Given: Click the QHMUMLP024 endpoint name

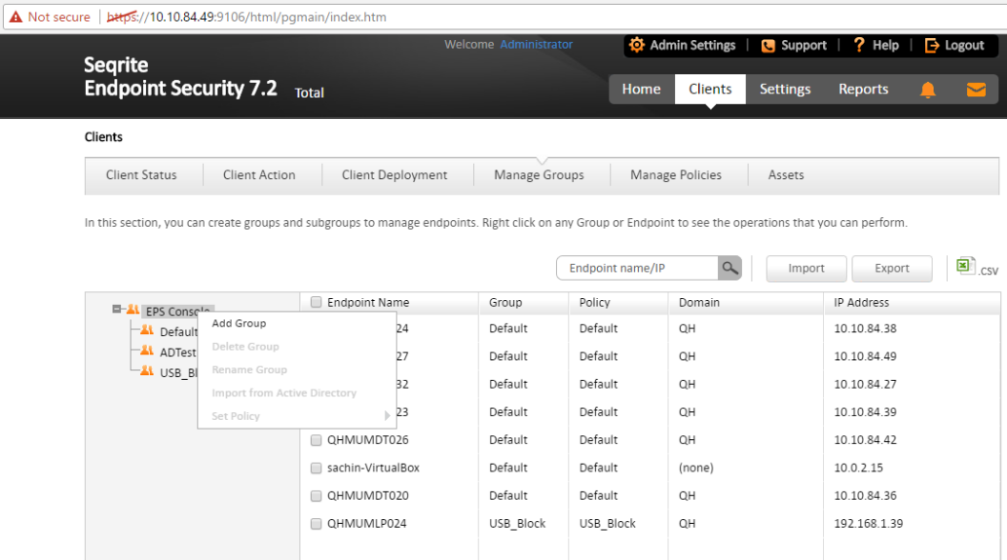Looking at the screenshot, I should point(367,524).
